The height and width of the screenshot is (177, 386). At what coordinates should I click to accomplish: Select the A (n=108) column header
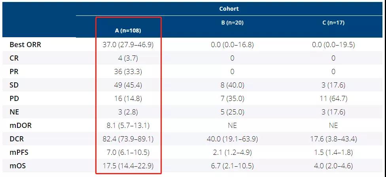(x=128, y=30)
